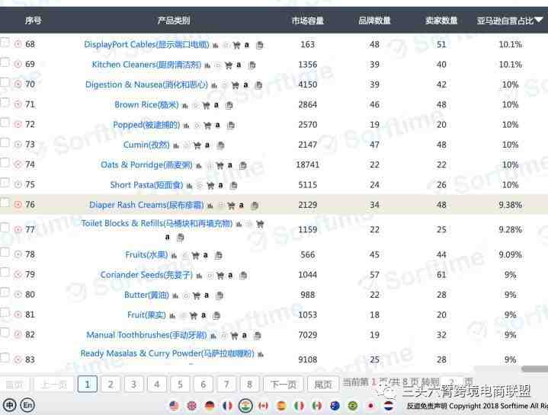The width and height of the screenshot is (548, 415).
Task: Sort by 品牌数量 column header
Action: pyautogui.click(x=374, y=21)
